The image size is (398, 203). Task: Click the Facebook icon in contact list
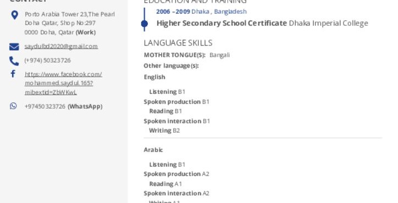13,74
